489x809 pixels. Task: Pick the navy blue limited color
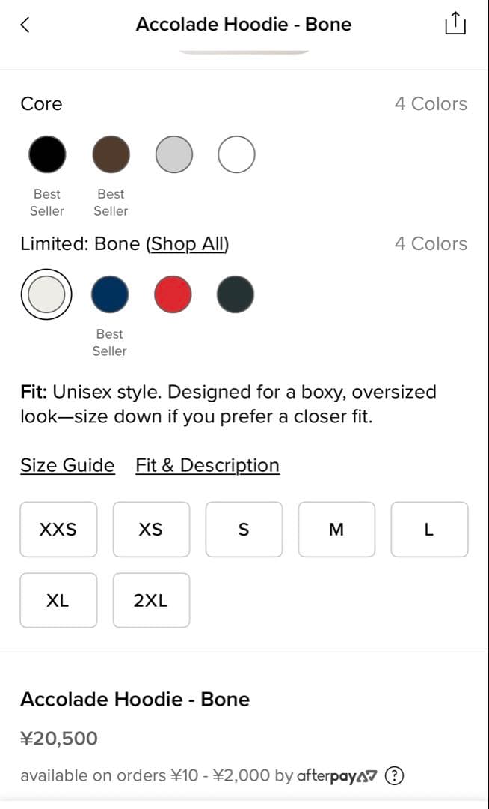(x=110, y=294)
